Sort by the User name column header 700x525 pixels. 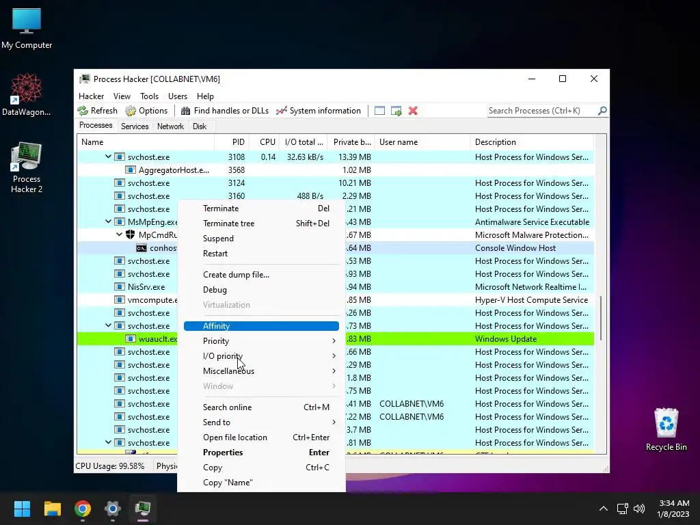(422, 142)
